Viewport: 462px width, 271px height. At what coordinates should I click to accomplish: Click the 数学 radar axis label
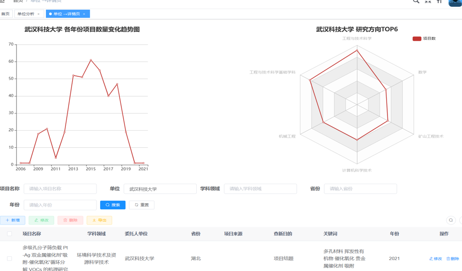tap(422, 72)
